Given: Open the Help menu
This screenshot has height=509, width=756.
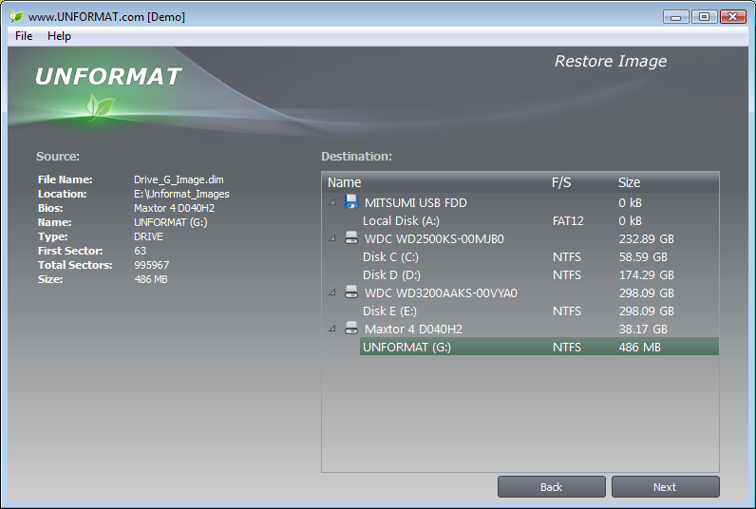Looking at the screenshot, I should (59, 36).
